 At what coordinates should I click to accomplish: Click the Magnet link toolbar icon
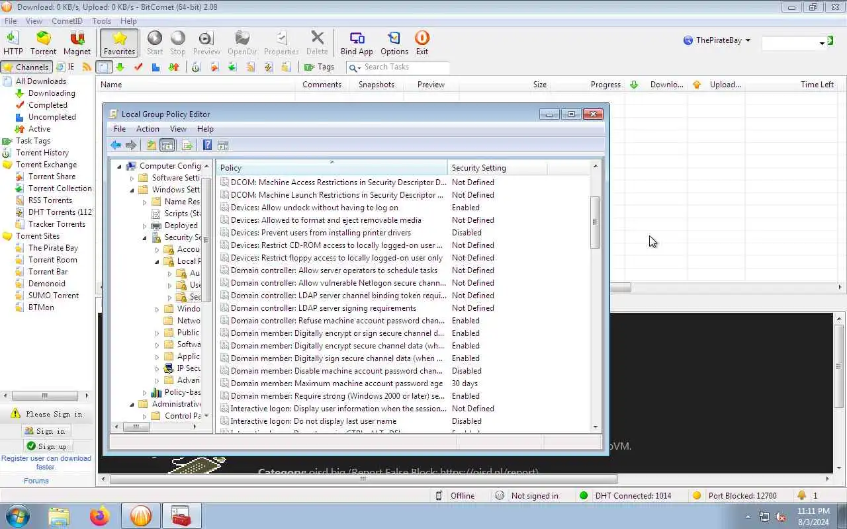click(77, 43)
